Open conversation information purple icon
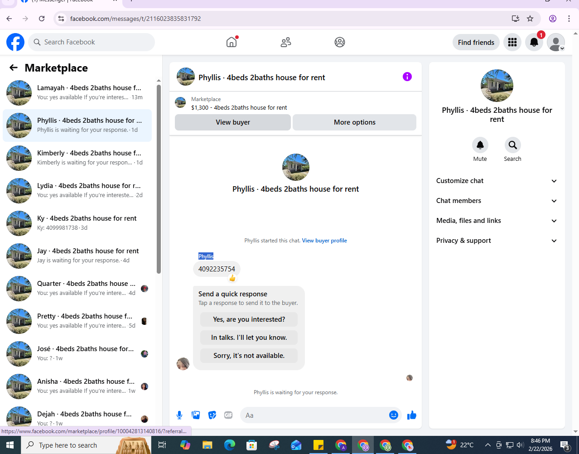 (x=407, y=77)
